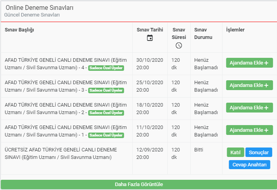
Task: Click Sadece Özel Üyeler badge on exam 2
Action: [106, 113]
